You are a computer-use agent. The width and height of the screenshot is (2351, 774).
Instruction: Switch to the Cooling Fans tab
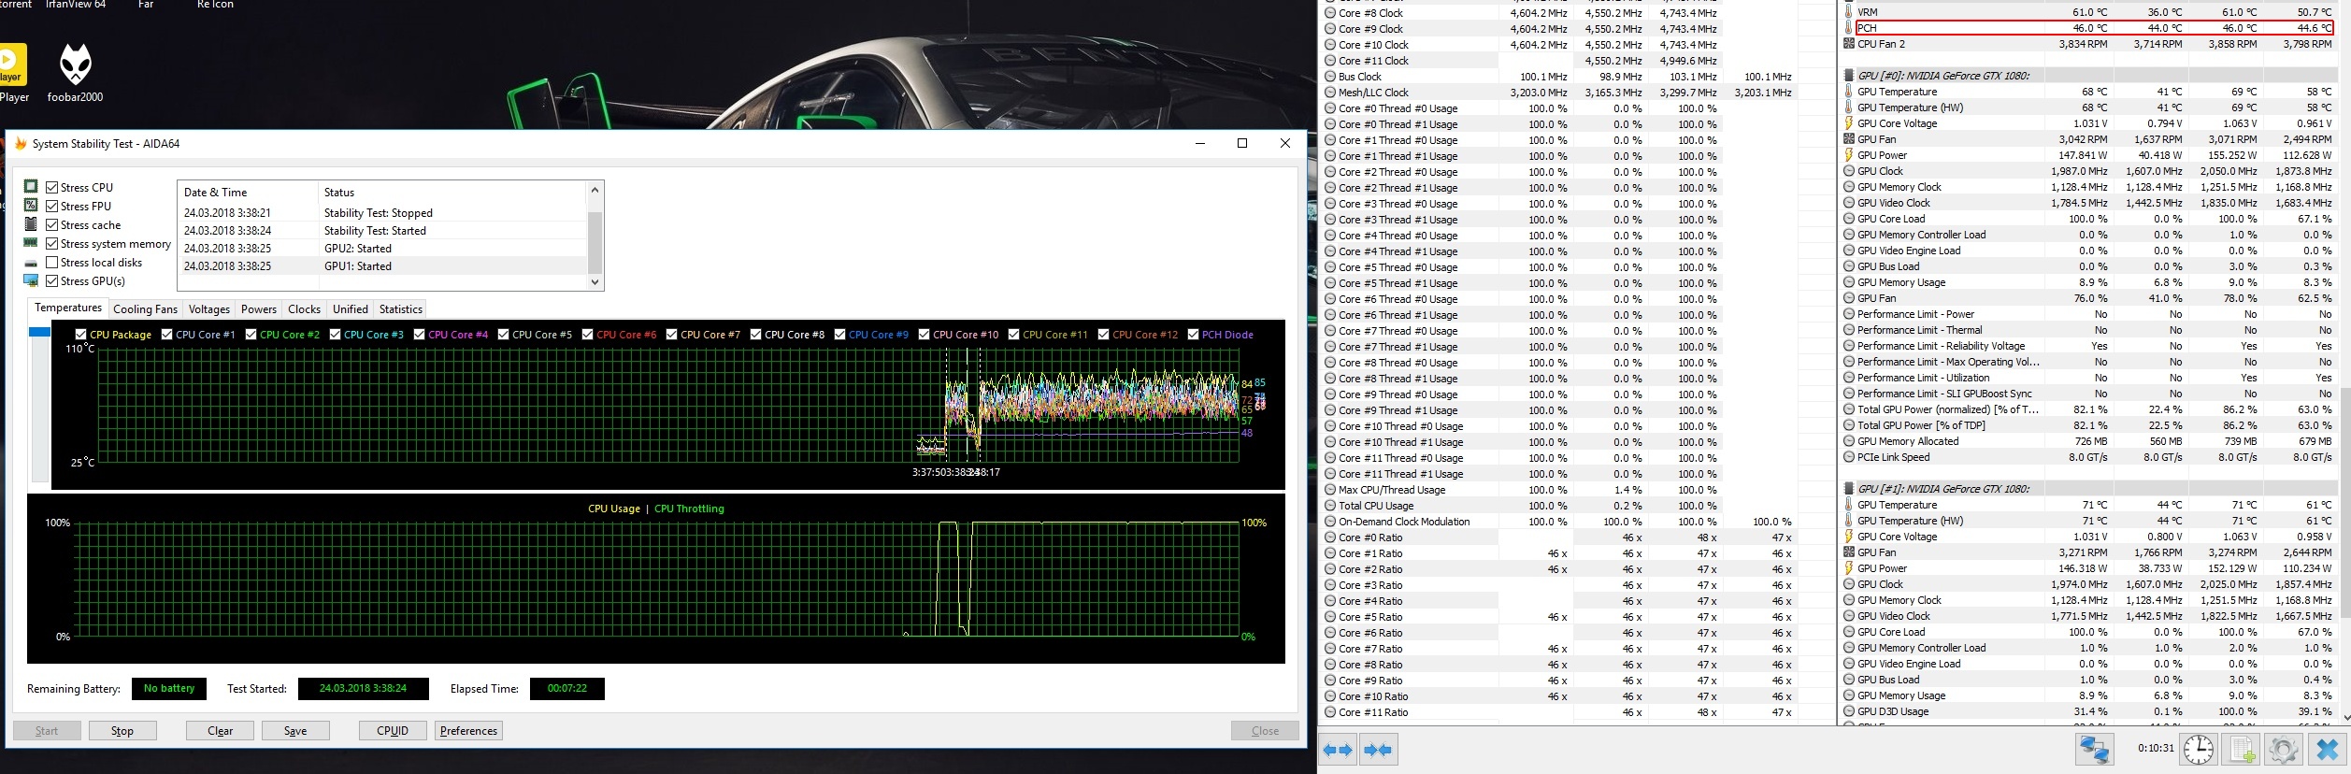(145, 309)
